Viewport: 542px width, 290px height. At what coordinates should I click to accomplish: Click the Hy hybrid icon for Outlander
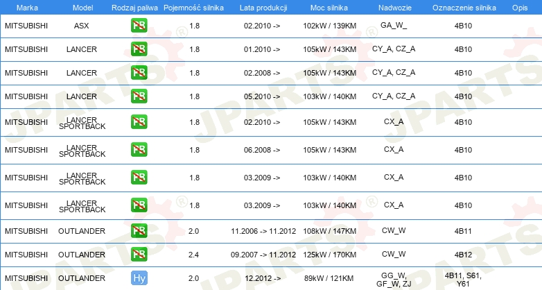pyautogui.click(x=139, y=278)
